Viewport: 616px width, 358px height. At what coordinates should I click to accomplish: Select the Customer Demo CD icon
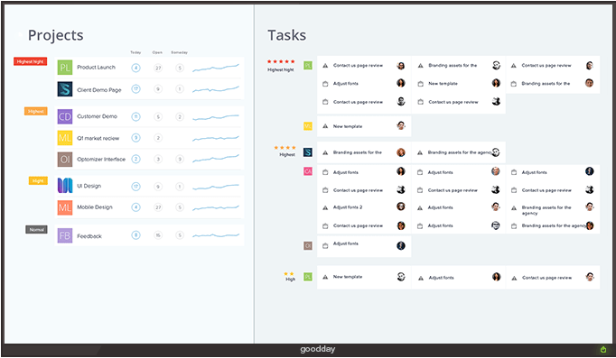[x=65, y=116]
